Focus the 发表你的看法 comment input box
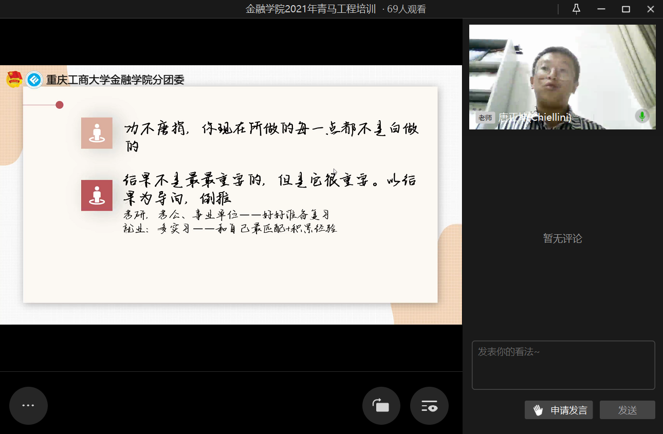 563,365
